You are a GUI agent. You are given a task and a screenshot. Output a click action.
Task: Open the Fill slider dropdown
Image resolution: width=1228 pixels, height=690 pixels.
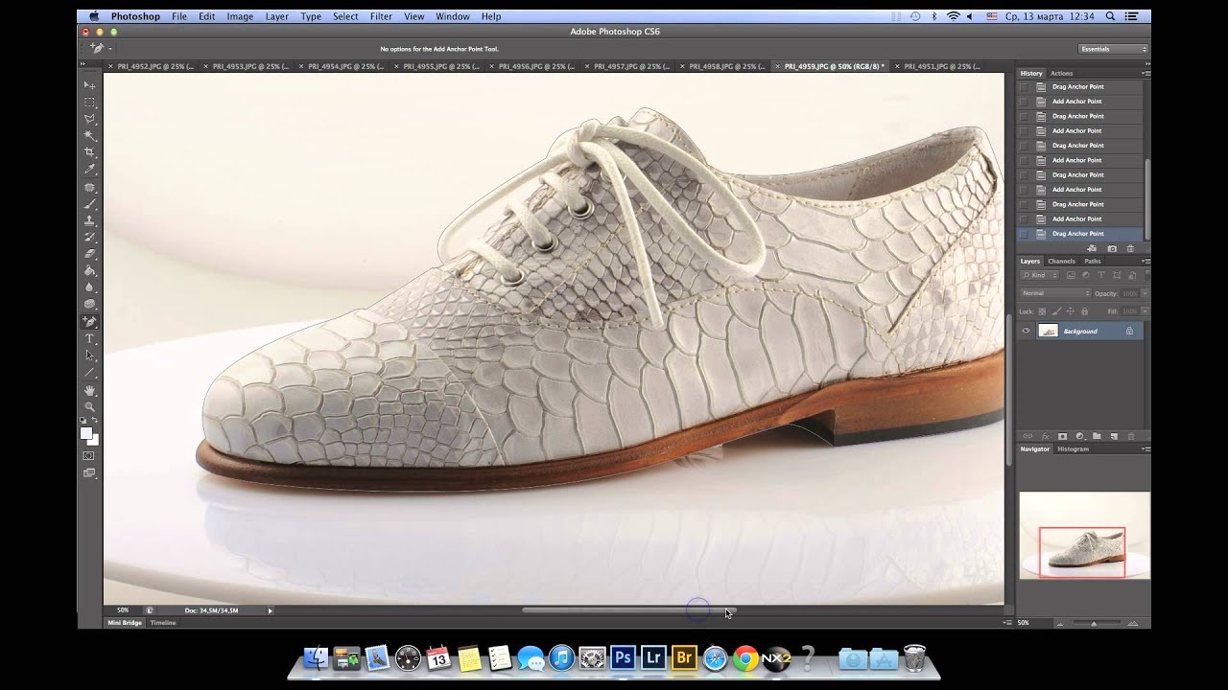[1145, 311]
